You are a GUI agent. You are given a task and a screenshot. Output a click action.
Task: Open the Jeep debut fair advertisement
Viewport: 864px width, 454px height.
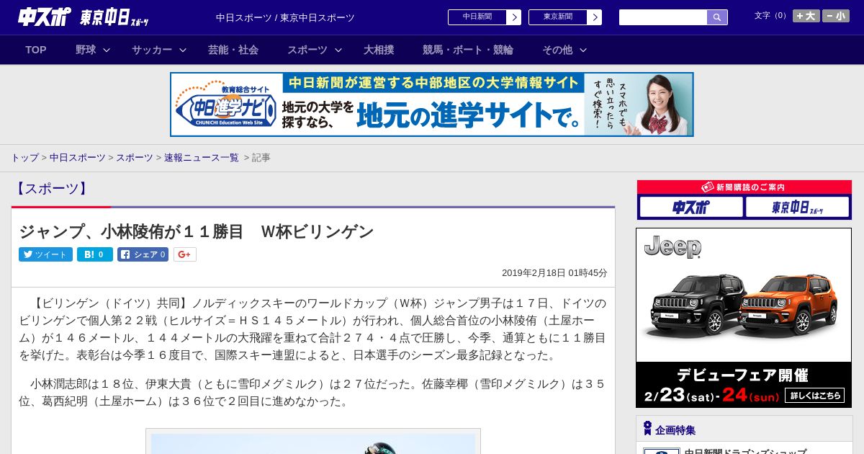[x=744, y=318]
